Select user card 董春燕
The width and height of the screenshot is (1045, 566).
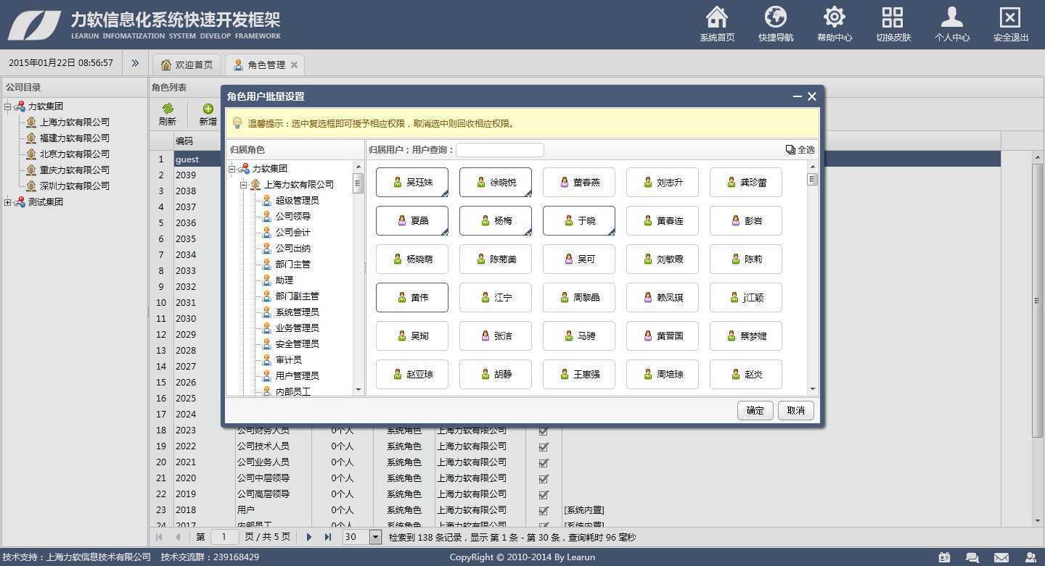click(579, 182)
